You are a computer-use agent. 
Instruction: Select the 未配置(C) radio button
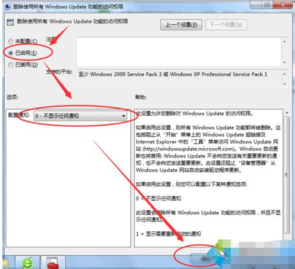pyautogui.click(x=11, y=41)
